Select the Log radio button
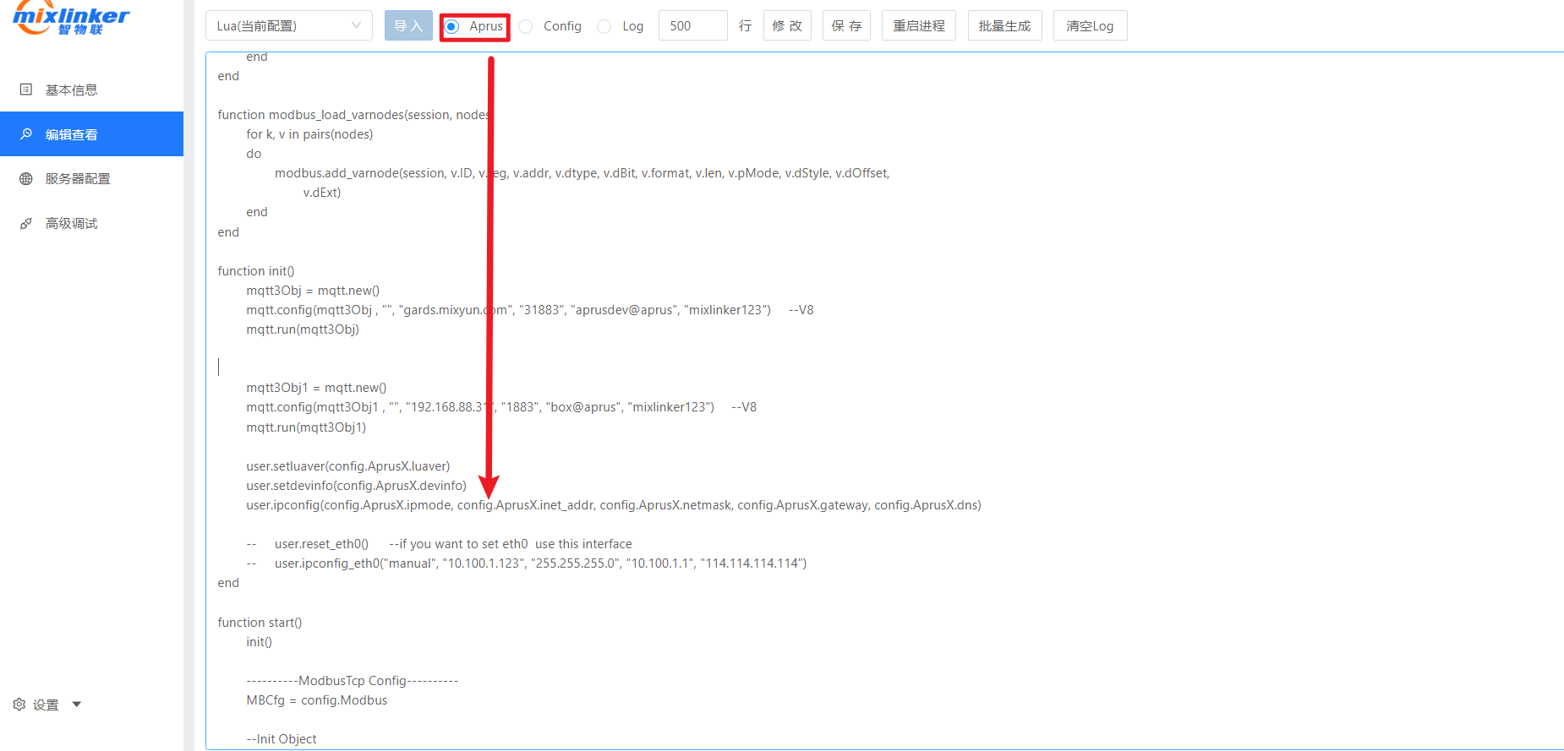Viewport: 1564px width, 751px height. [x=604, y=26]
